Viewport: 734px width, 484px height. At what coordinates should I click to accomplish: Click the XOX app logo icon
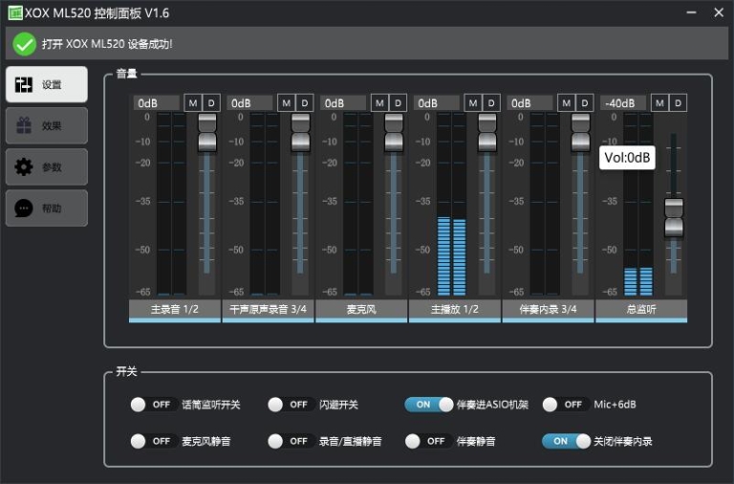(x=15, y=12)
